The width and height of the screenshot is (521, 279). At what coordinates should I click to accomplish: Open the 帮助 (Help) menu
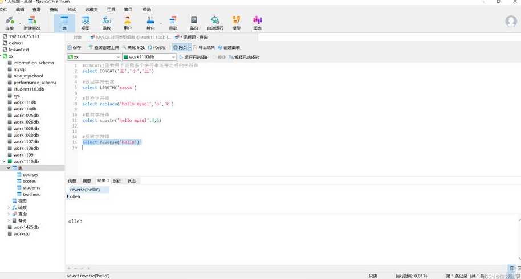tap(147, 10)
